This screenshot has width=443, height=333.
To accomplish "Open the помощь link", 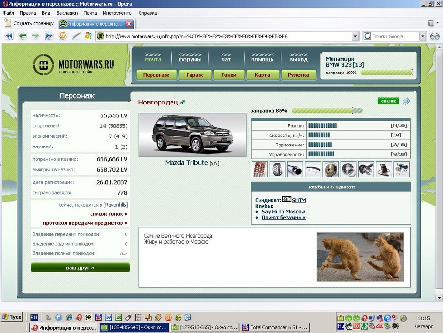I will (262, 59).
